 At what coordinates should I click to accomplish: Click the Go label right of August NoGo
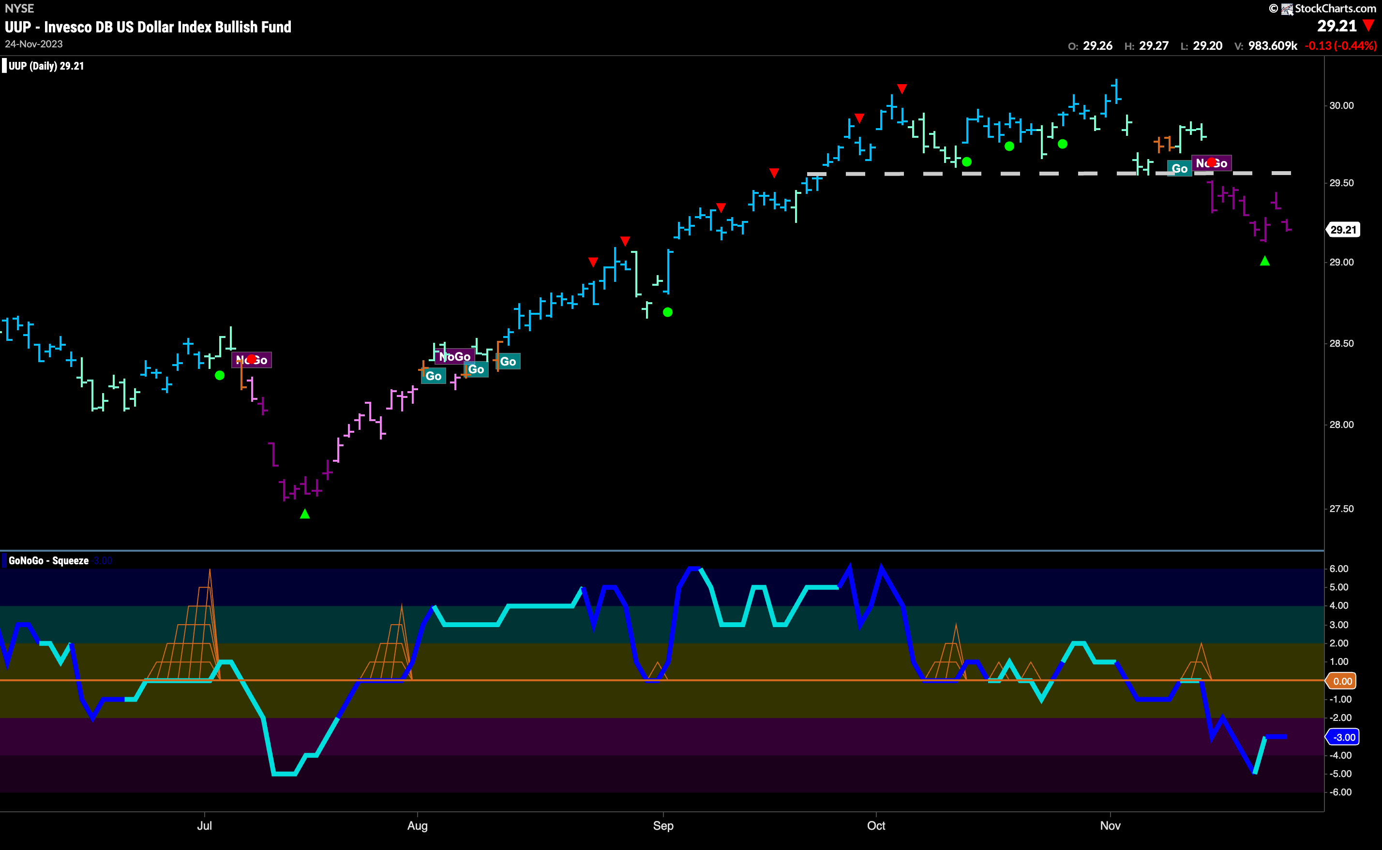coord(476,369)
